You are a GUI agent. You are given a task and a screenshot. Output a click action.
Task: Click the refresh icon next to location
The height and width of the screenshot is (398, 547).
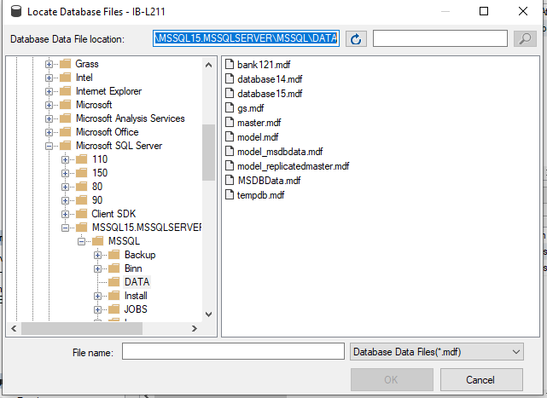click(x=356, y=39)
